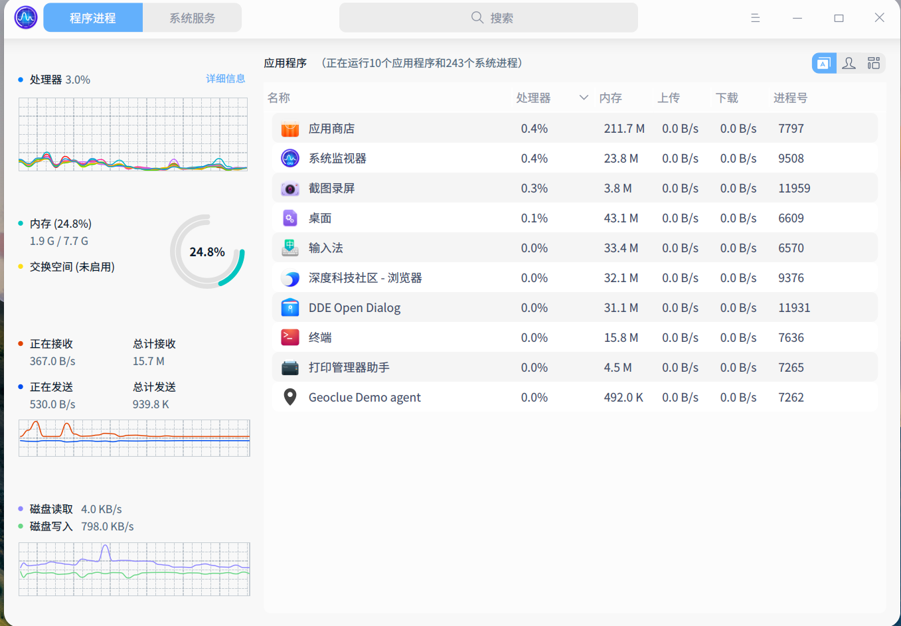Click the 24.8% memory usage ring
Image resolution: width=901 pixels, height=626 pixels.
click(208, 252)
